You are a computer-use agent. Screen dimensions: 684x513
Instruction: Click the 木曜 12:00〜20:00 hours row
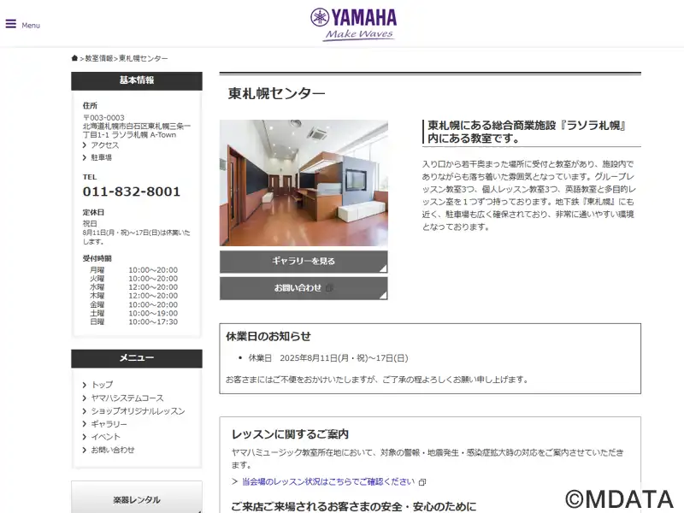pyautogui.click(x=133, y=296)
